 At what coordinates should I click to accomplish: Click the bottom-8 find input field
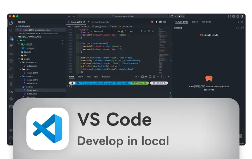104,31
